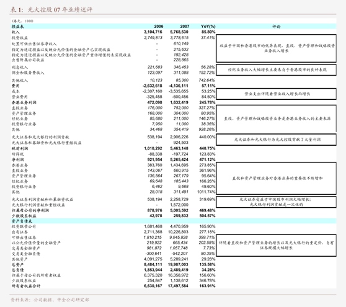Viewport: 346px width, 307px height.
Task: Select the value 1,434,695
Action: [179, 165]
